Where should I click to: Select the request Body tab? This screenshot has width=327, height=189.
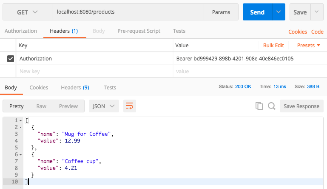click(x=99, y=31)
